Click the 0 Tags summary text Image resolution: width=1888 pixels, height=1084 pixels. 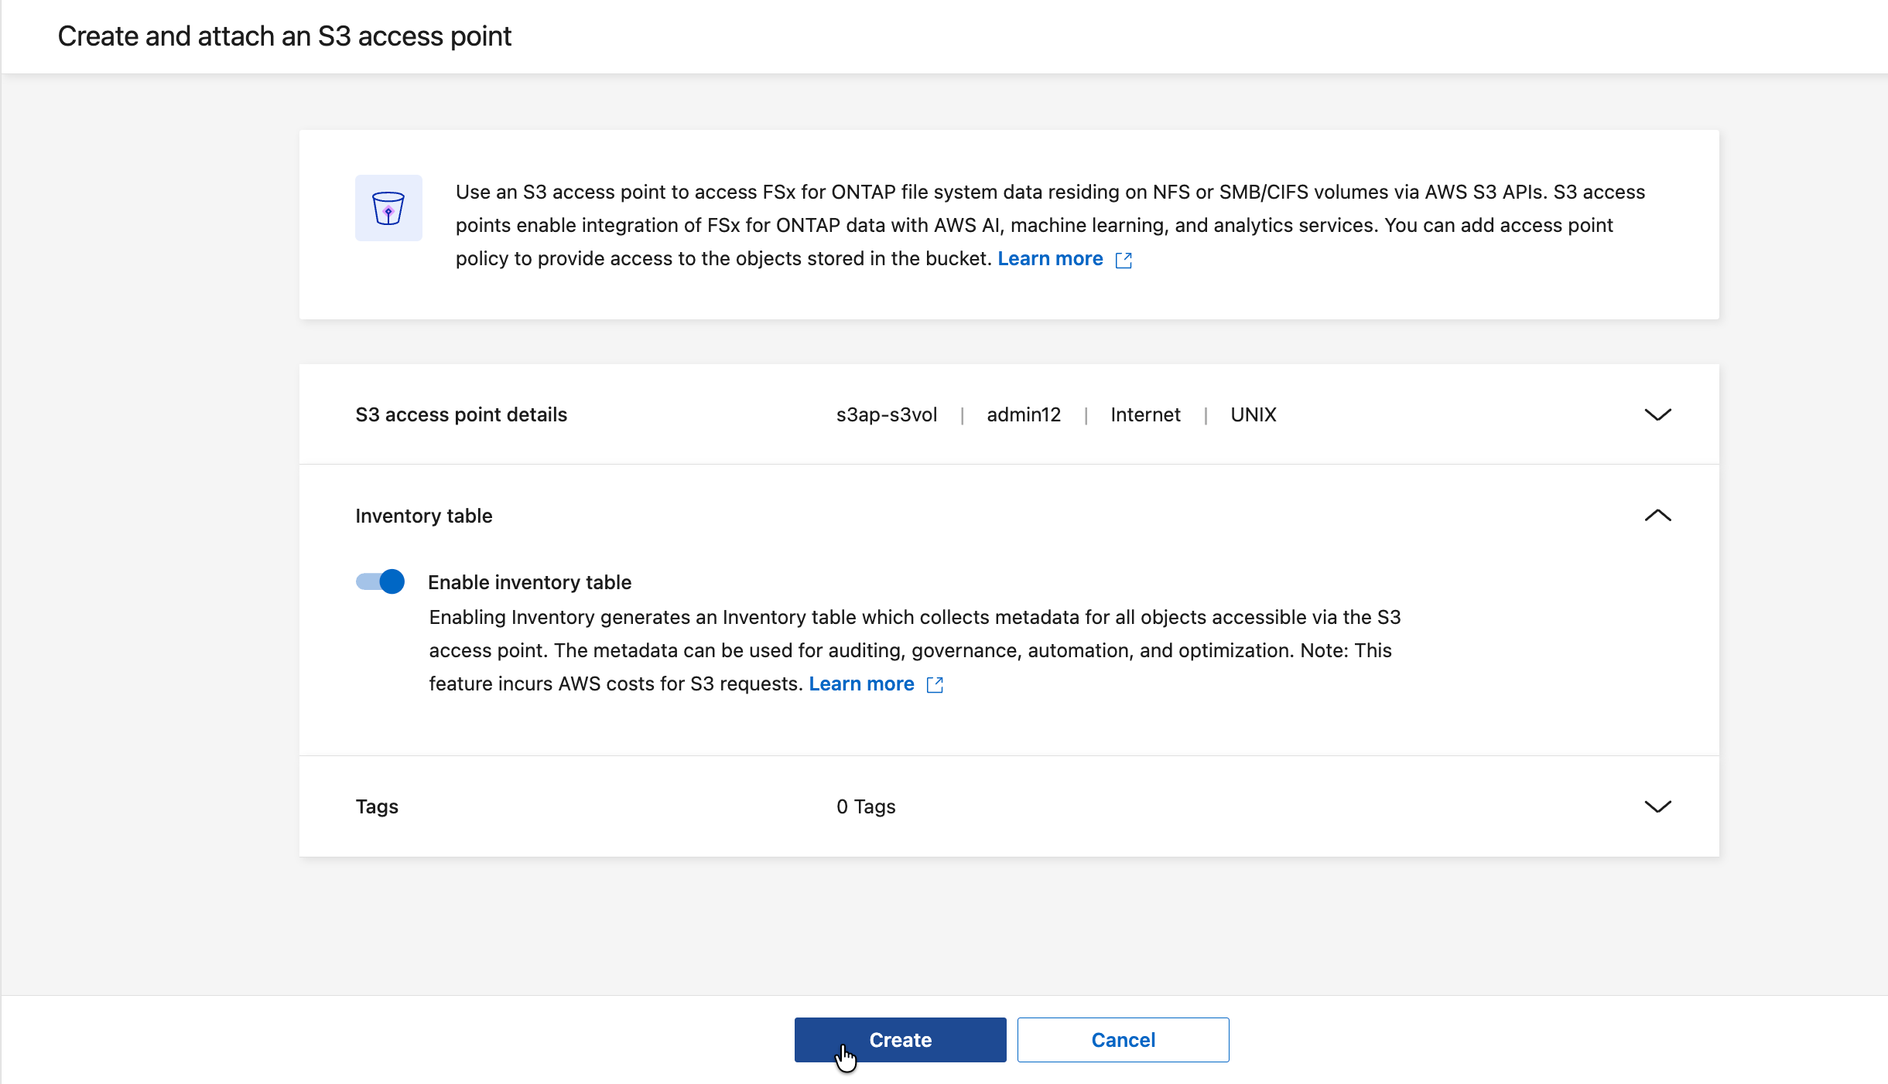pos(866,806)
